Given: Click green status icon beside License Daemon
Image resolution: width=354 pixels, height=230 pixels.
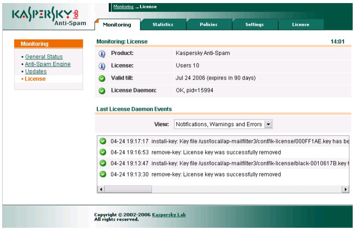Looking at the screenshot, I should 102,91.
